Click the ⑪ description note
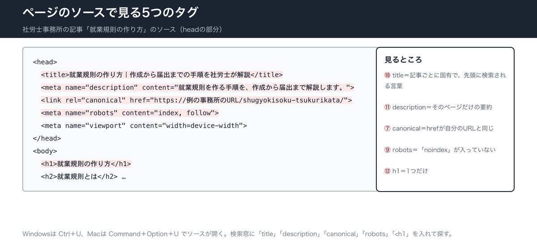The image size is (537, 250). [x=438, y=107]
